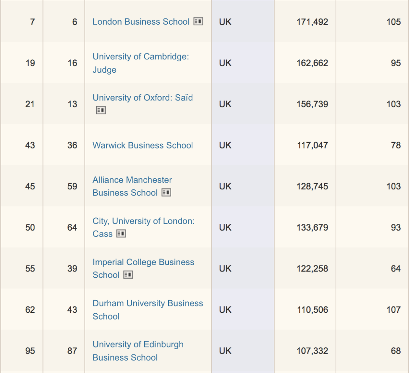Click rank 62 in Durham row
Screen dimensions: 409x373
coord(30,310)
